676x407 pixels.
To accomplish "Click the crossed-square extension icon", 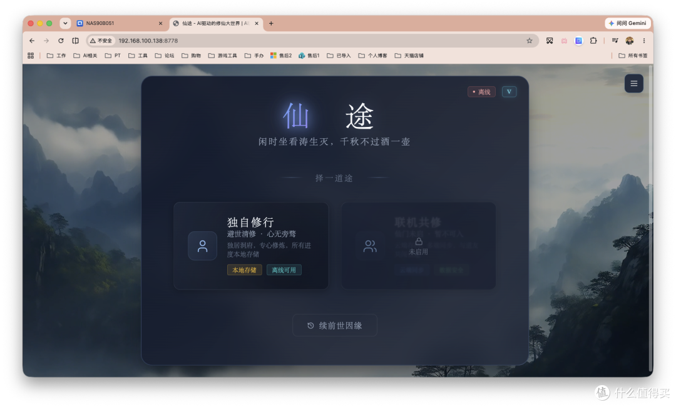I will (x=550, y=41).
